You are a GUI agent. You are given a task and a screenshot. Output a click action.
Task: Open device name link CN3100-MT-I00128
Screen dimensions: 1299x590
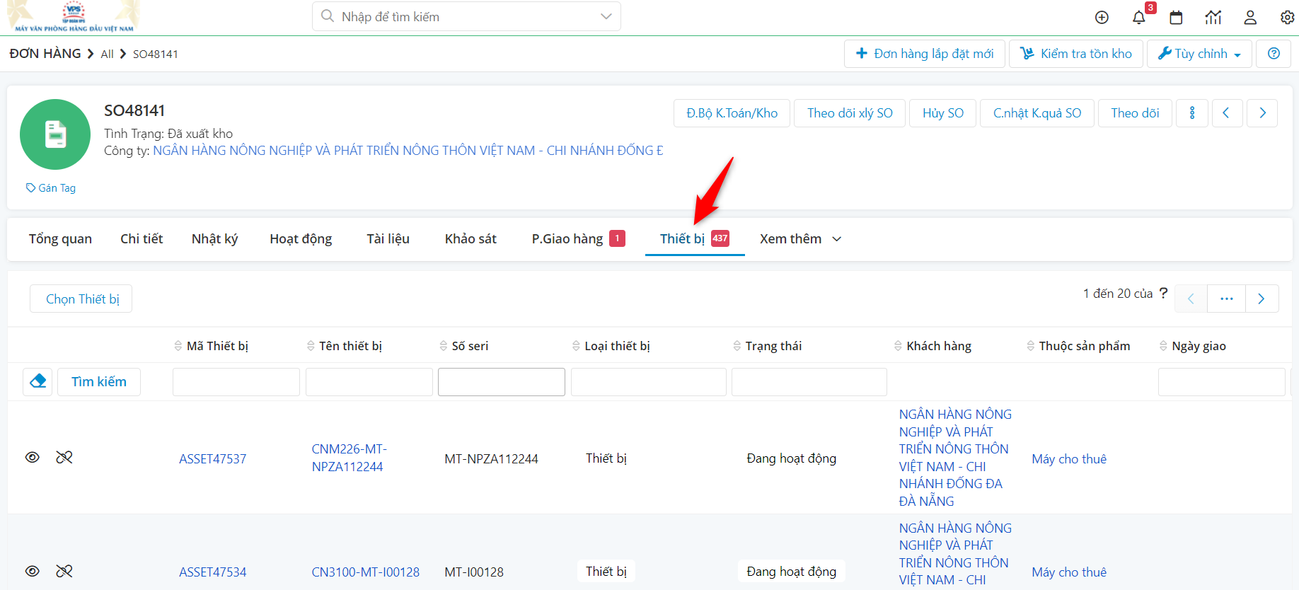coord(366,572)
